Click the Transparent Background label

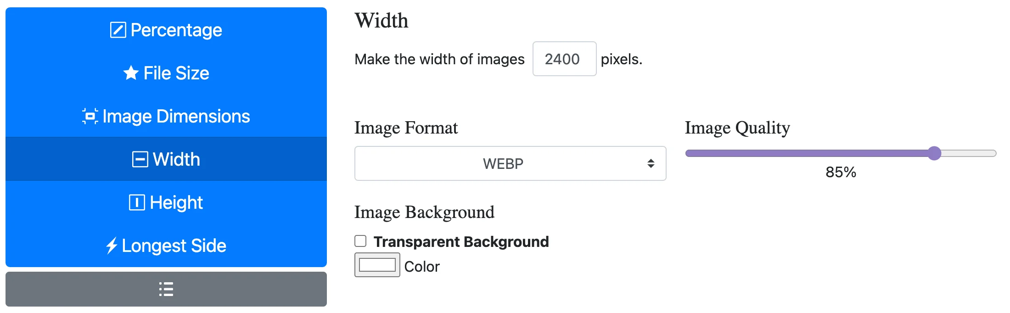pyautogui.click(x=461, y=241)
